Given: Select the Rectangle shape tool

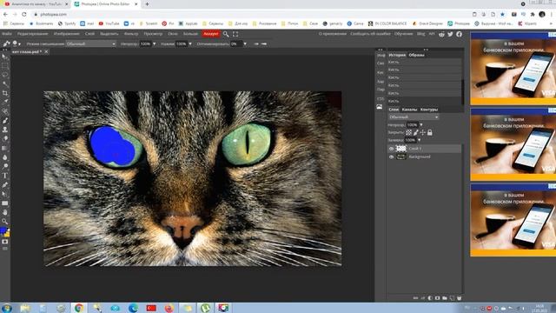Looking at the screenshot, I should (4, 203).
